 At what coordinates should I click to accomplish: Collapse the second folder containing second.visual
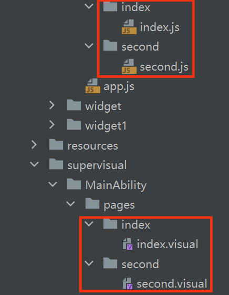point(89,263)
